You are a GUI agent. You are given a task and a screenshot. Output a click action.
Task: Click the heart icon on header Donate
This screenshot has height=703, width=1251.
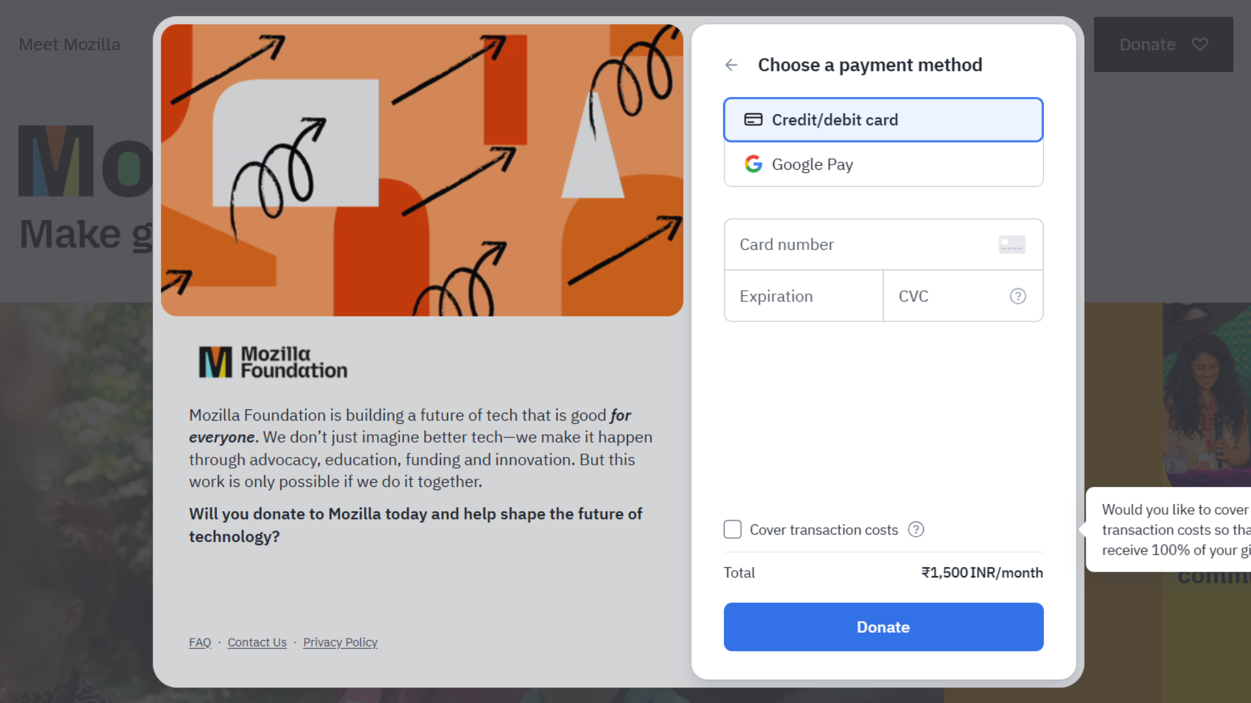1200,44
